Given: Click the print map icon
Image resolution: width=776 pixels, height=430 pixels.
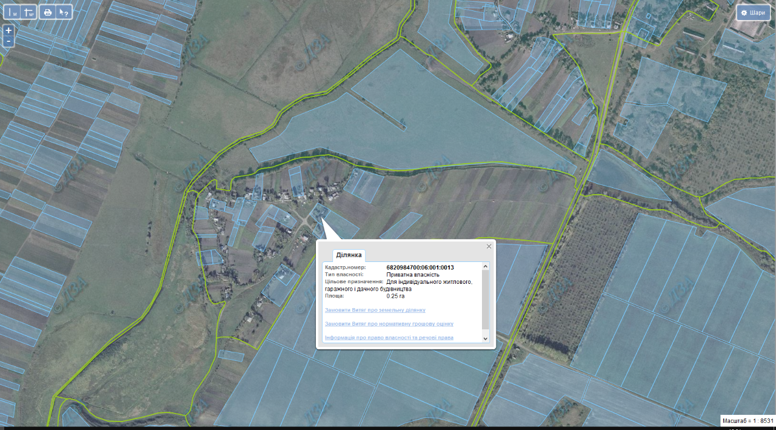Looking at the screenshot, I should coord(48,12).
